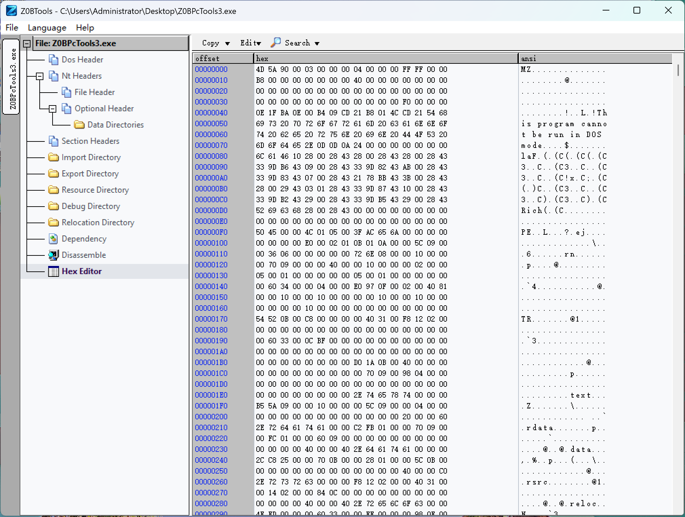Image resolution: width=685 pixels, height=517 pixels.
Task: Click offset 00000040
Action: (211, 113)
